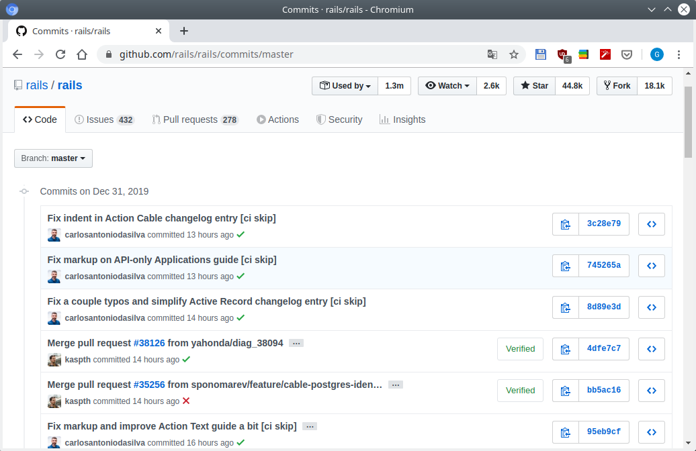Browse repository at commit 4dfe7c7
Image resolution: width=696 pixels, height=451 pixels.
[651, 349]
